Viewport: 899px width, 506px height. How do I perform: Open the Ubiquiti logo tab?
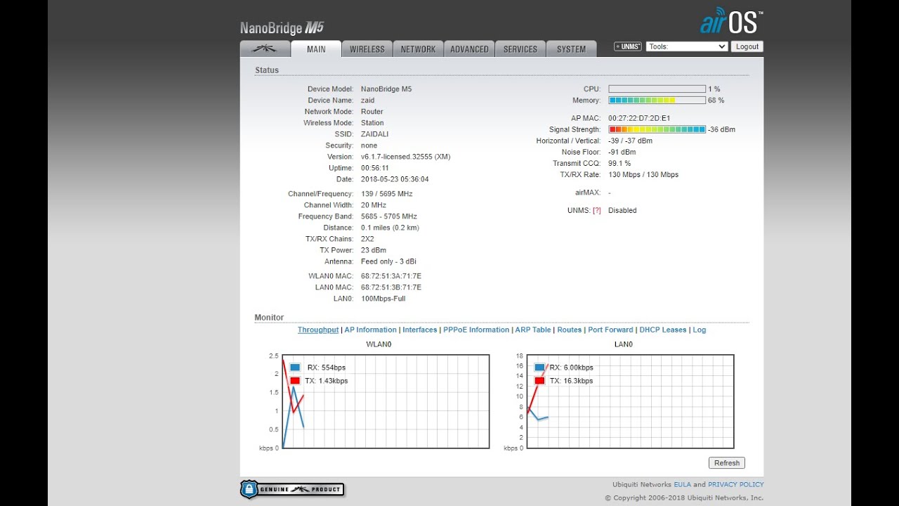(265, 48)
